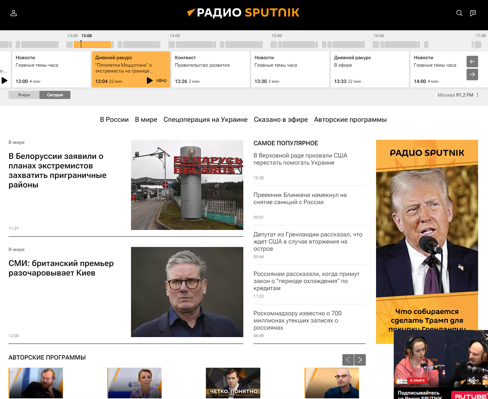
Task: Play the live Дневной ракурс broadcast
Action: [150, 80]
